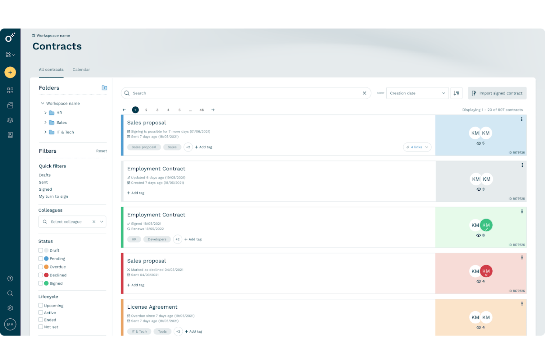This screenshot has width=545, height=364.
Task: Click the yellow plus create button
Action: 10,72
